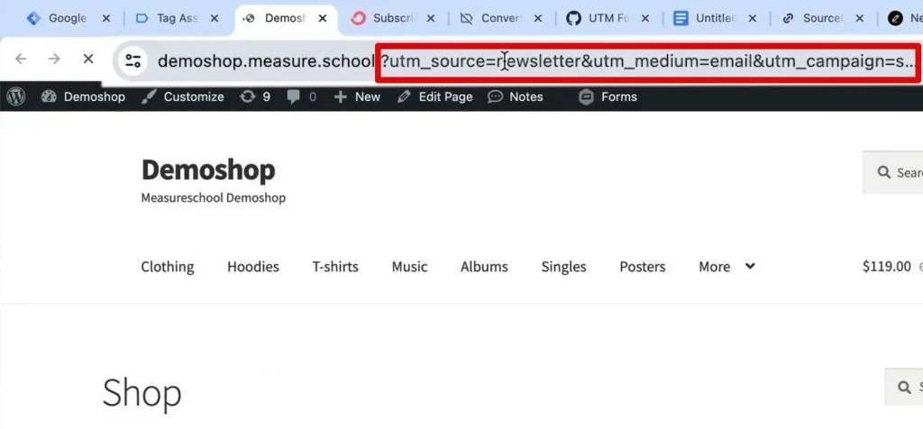This screenshot has width=923, height=429.
Task: Open the T-shirts category
Action: 335,267
